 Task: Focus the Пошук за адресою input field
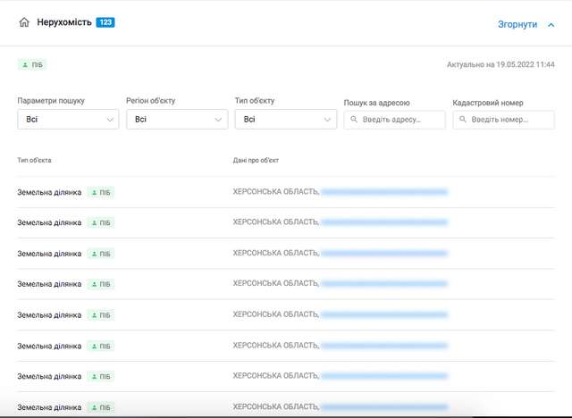pos(402,120)
